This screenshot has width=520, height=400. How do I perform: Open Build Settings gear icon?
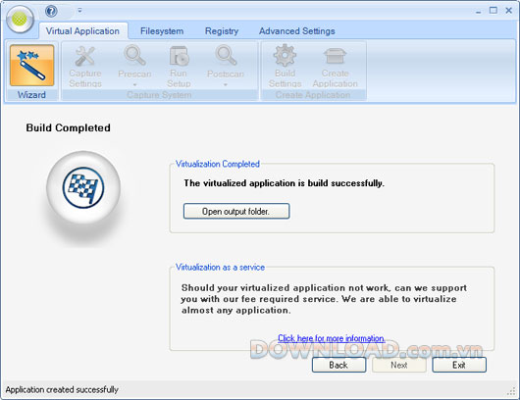[x=285, y=55]
